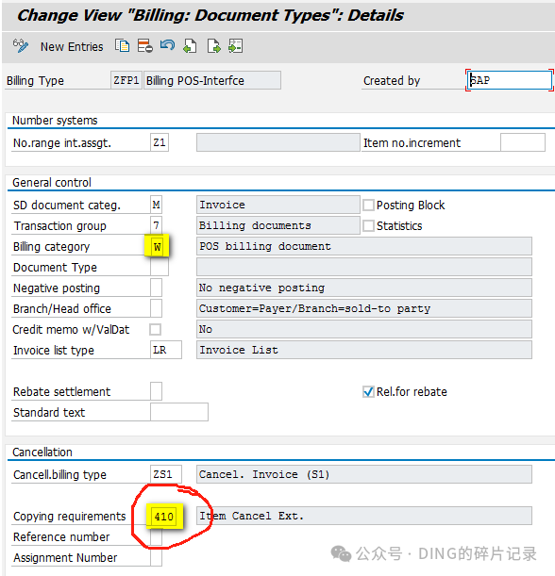Screen dimensions: 555x576
Task: Click the 'Billing POS-Interfce' description field
Action: click(x=212, y=80)
